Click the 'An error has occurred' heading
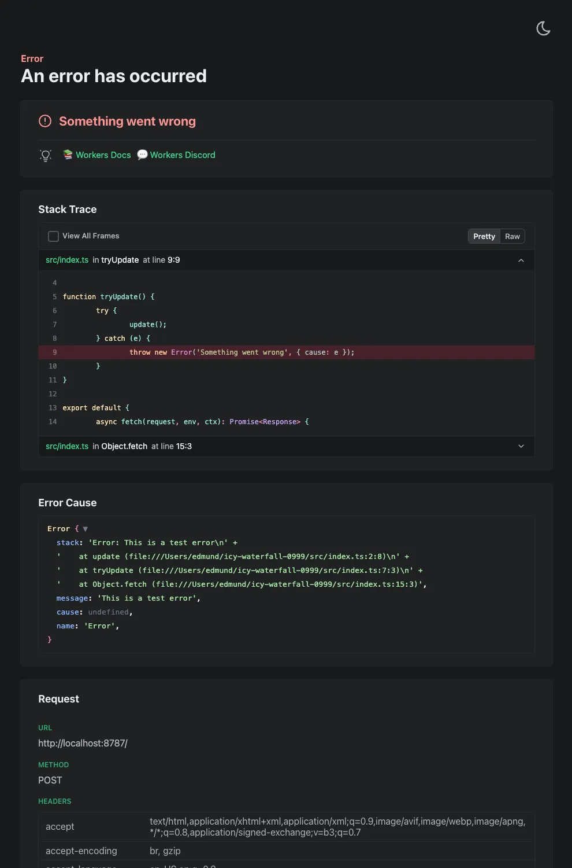 114,76
